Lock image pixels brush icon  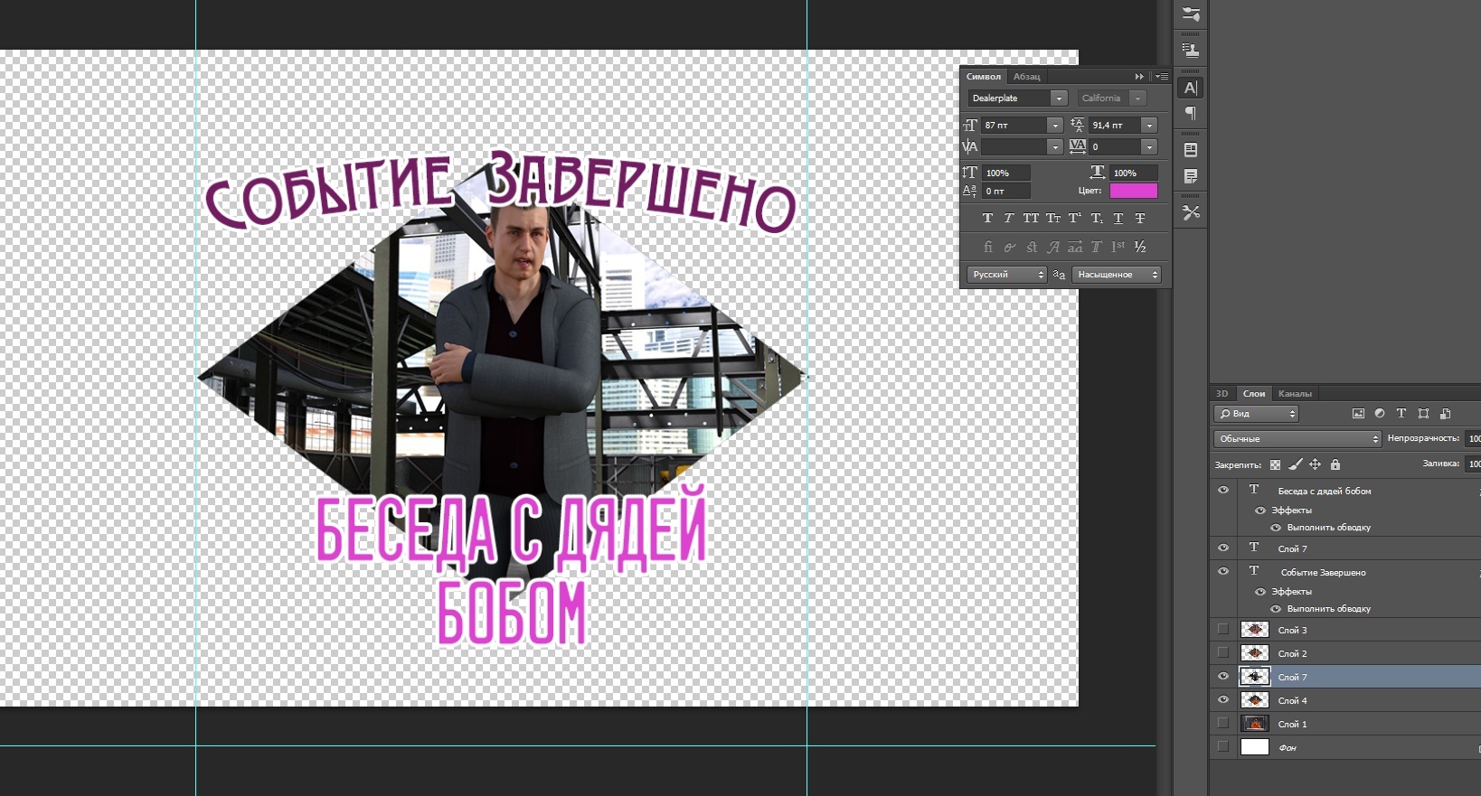(1295, 464)
